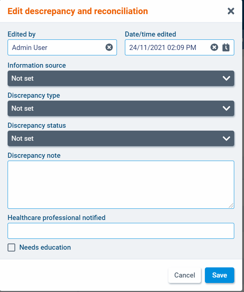Open Information source dropdown showing Not set
Viewport: 244px width, 292px height.
pyautogui.click(x=109, y=78)
